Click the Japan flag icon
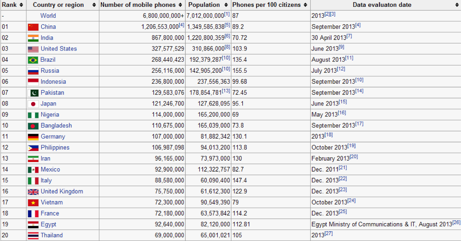 [33, 104]
